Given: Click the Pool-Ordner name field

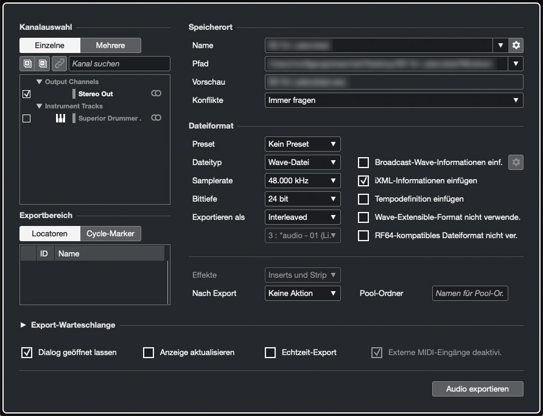Looking at the screenshot, I should click(469, 293).
